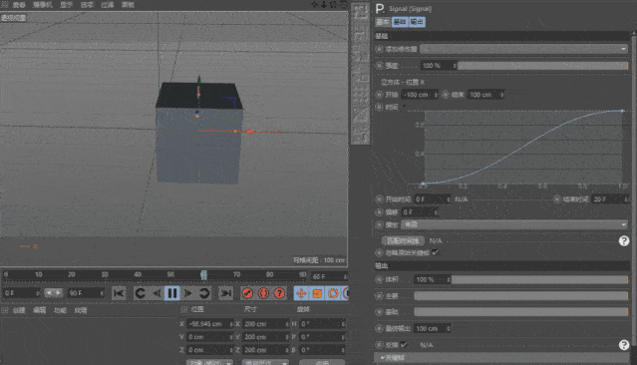Screen dimensions: 637x365
Task: Jump to previous keyframe button
Action: 141,293
